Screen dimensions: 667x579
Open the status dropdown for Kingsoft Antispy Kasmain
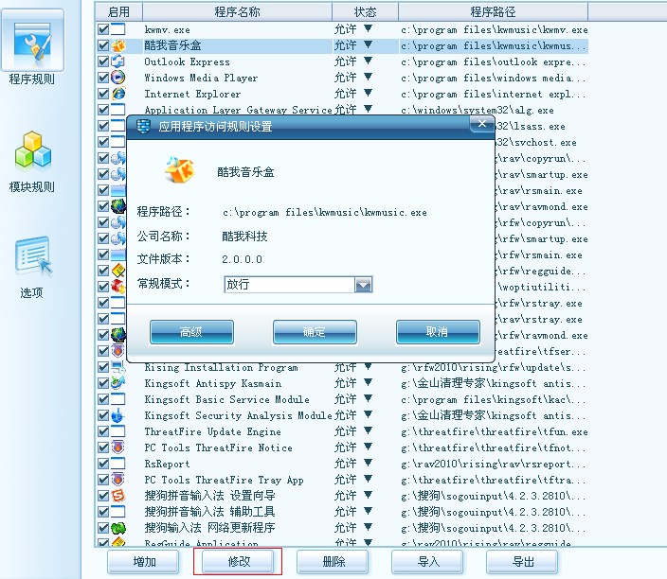pyautogui.click(x=369, y=382)
